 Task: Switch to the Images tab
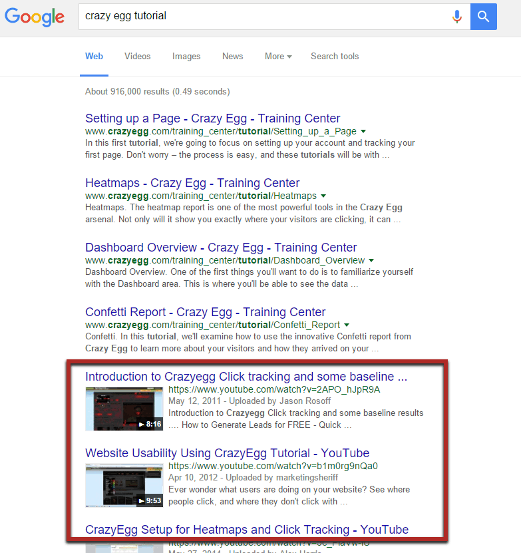[186, 57]
